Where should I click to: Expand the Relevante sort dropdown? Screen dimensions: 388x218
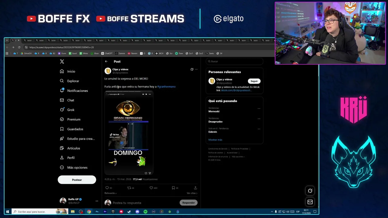111,193
